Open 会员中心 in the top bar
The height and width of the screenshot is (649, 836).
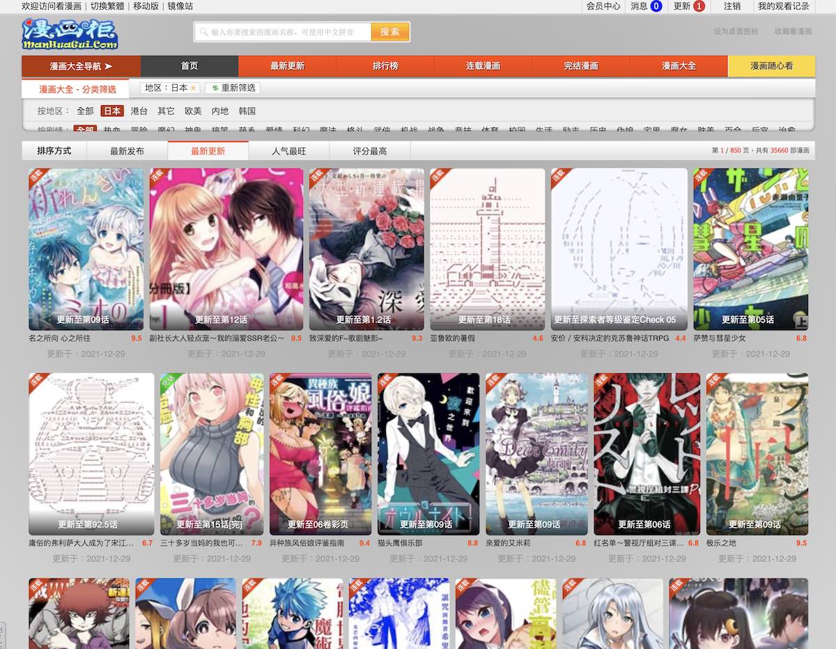pyautogui.click(x=603, y=6)
